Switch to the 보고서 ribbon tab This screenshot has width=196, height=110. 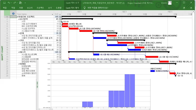tap(30, 8)
